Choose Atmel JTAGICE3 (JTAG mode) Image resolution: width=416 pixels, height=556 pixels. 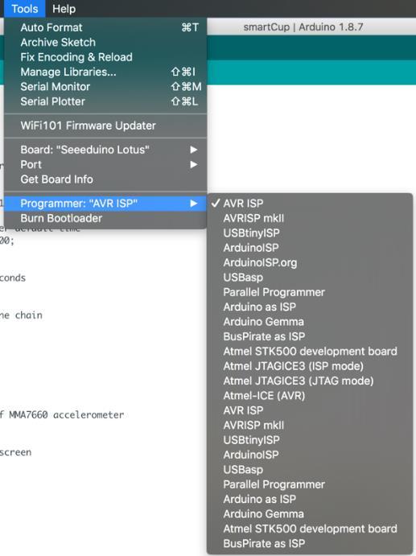(310, 381)
